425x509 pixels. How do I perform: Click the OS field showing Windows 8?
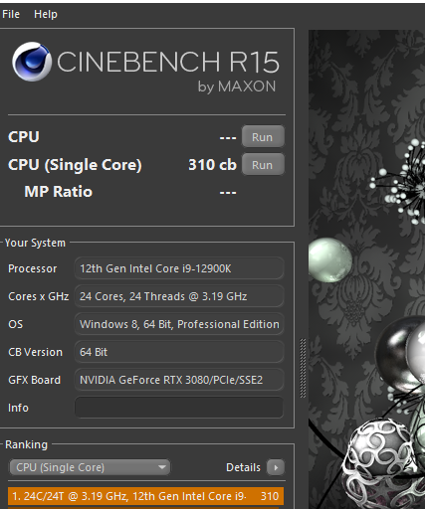click(179, 324)
